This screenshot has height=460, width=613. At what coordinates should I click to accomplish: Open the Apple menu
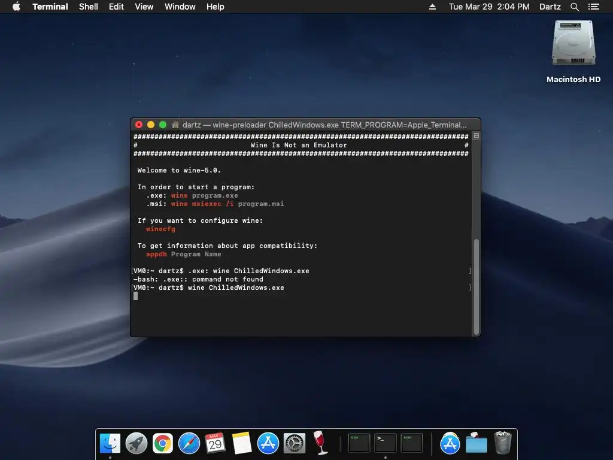click(16, 7)
